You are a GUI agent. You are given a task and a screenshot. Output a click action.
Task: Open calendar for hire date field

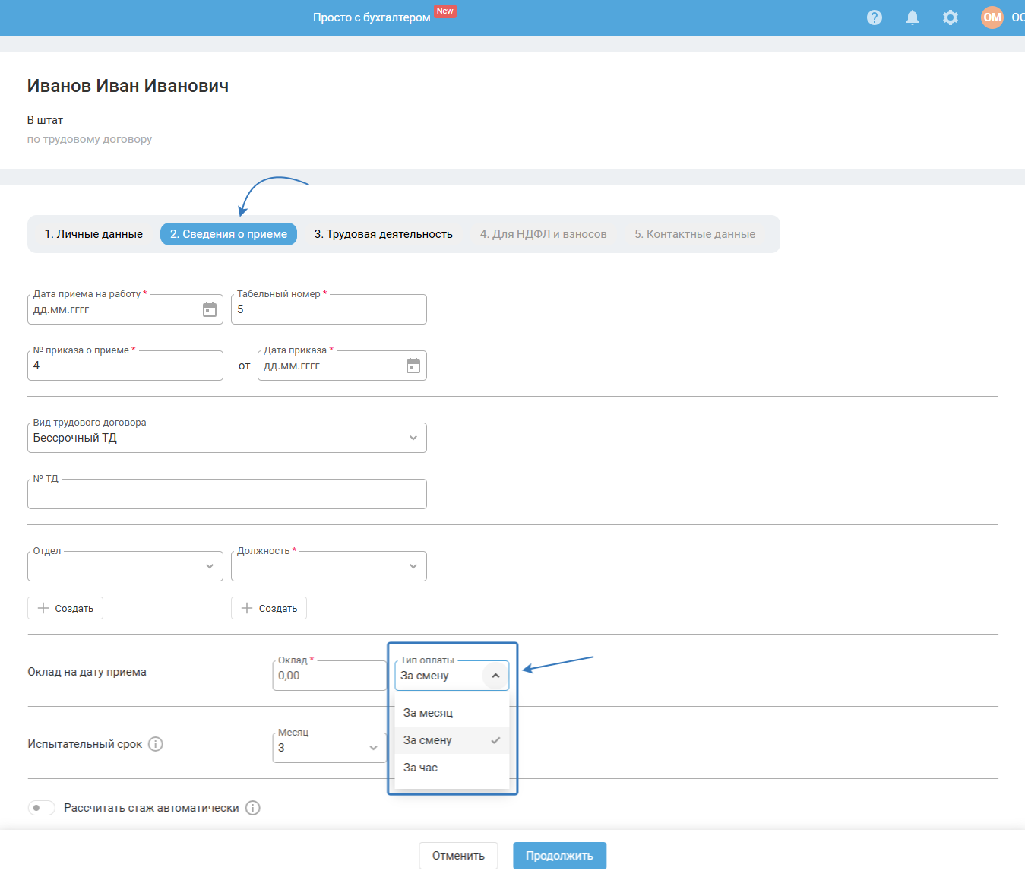[210, 309]
